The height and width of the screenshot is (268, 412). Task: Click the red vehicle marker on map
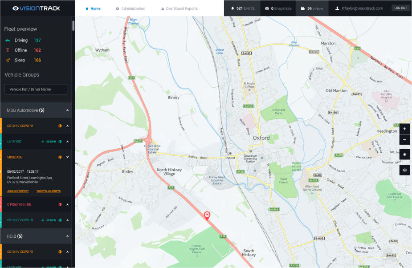(207, 216)
